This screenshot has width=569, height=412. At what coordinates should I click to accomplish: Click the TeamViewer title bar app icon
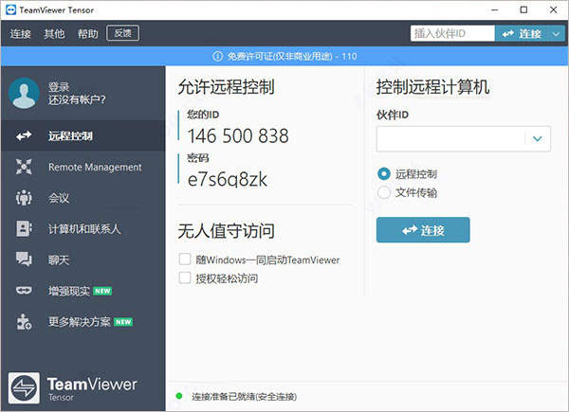click(10, 9)
